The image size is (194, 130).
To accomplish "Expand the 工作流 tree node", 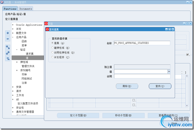I will [x=13, y=95].
